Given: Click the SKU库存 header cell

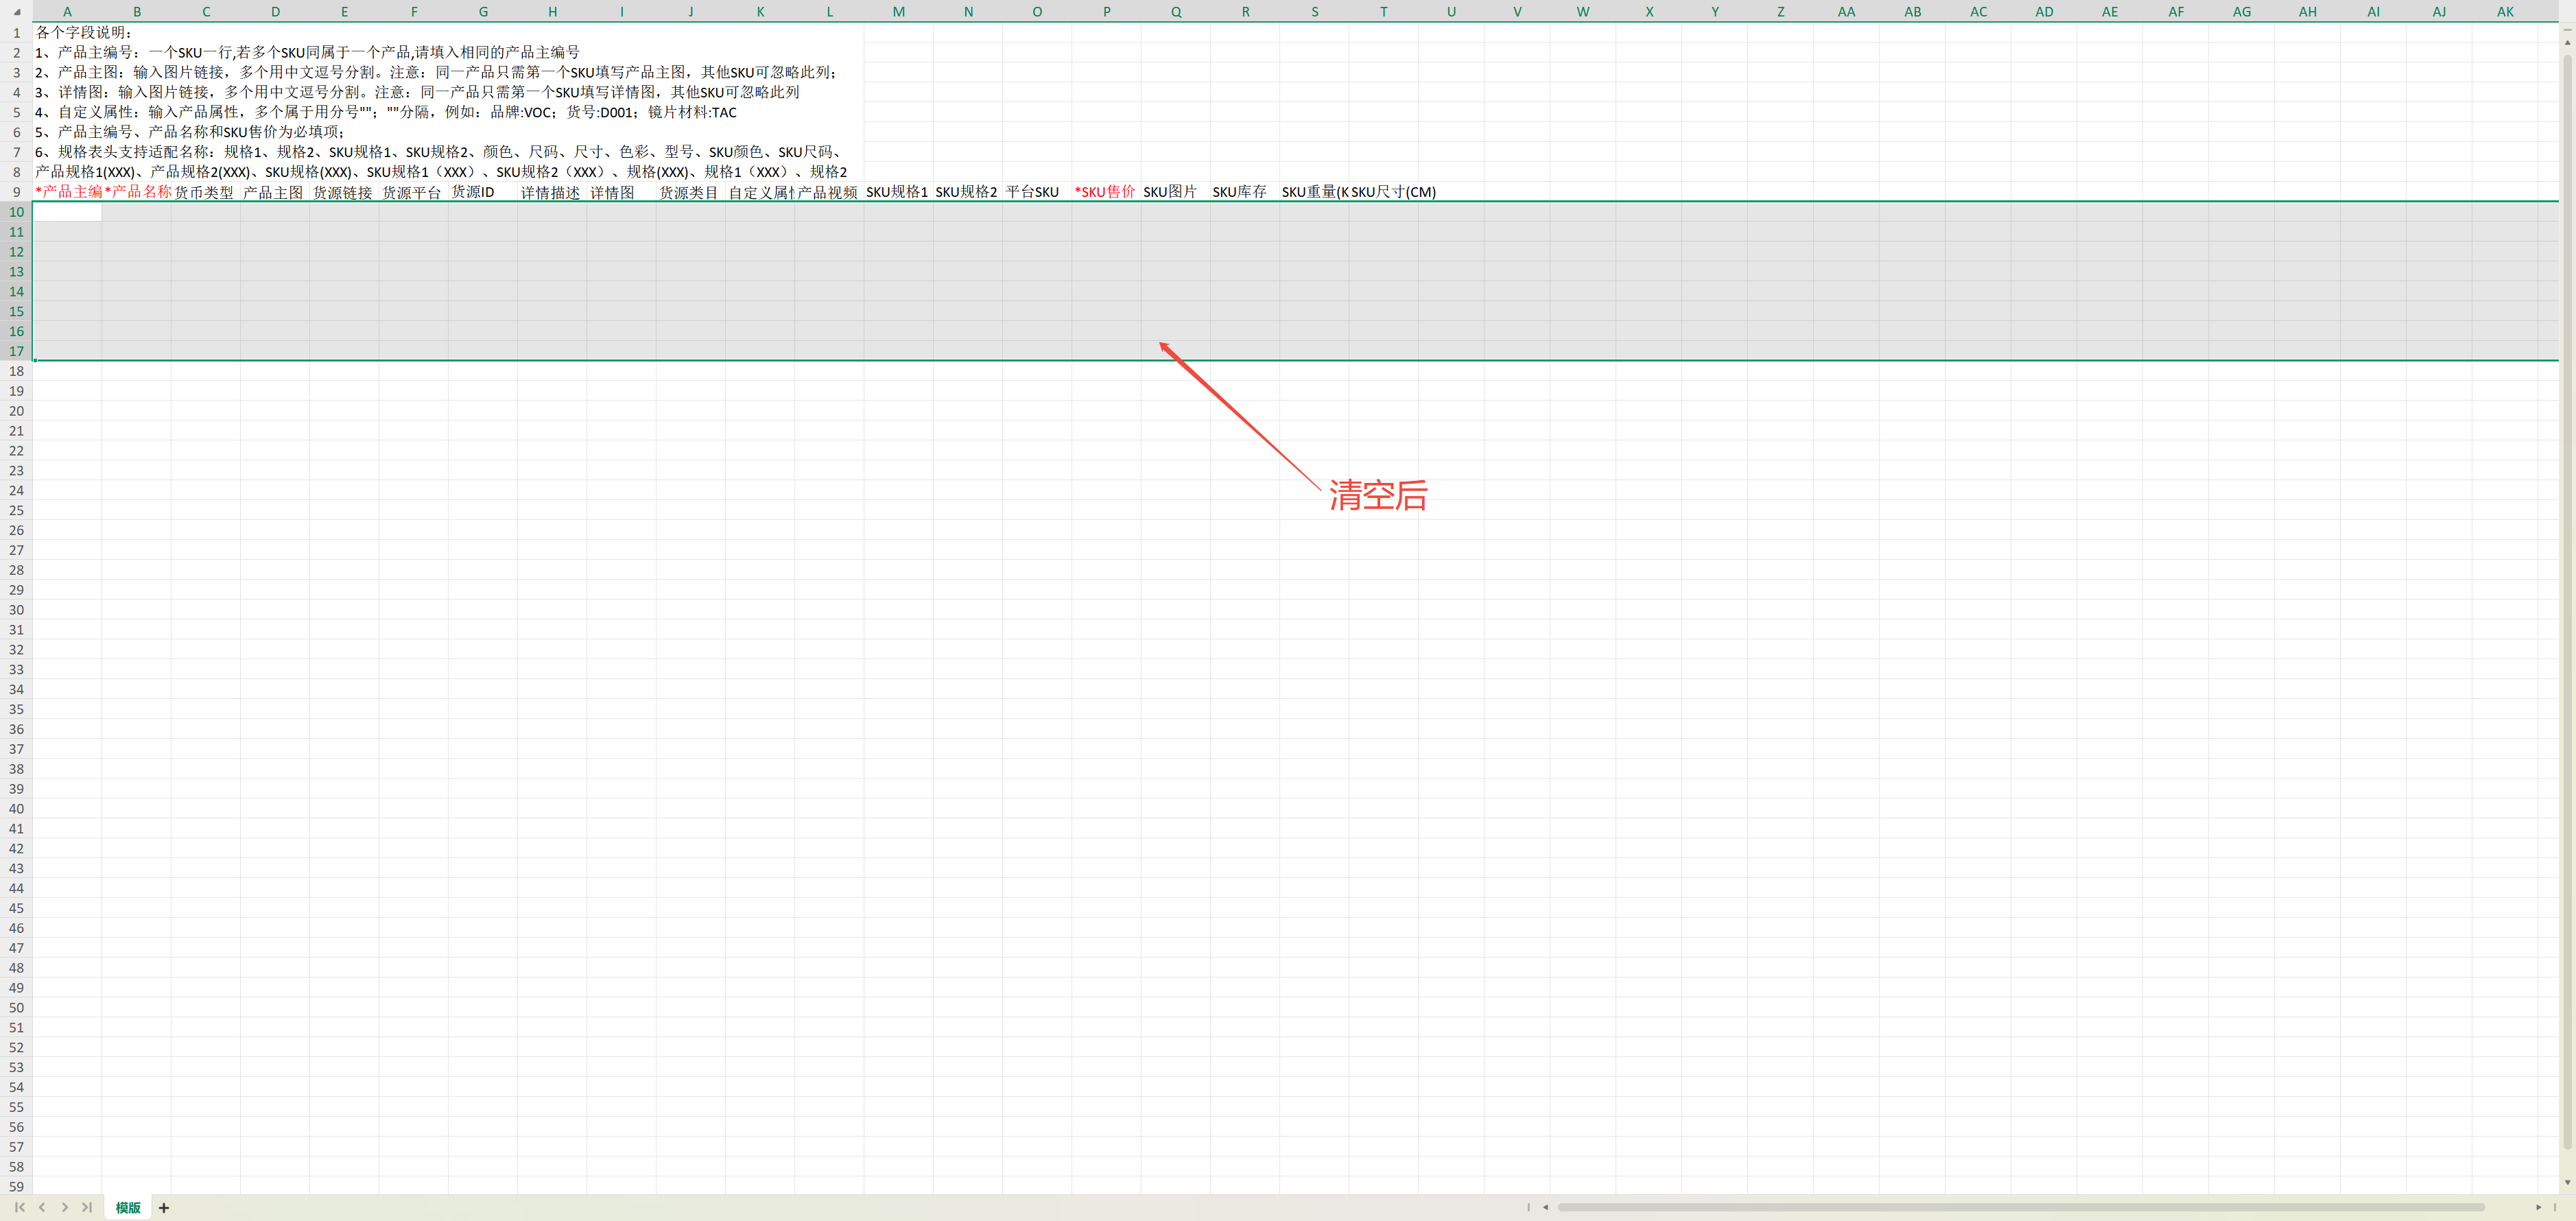Looking at the screenshot, I should pyautogui.click(x=1245, y=192).
